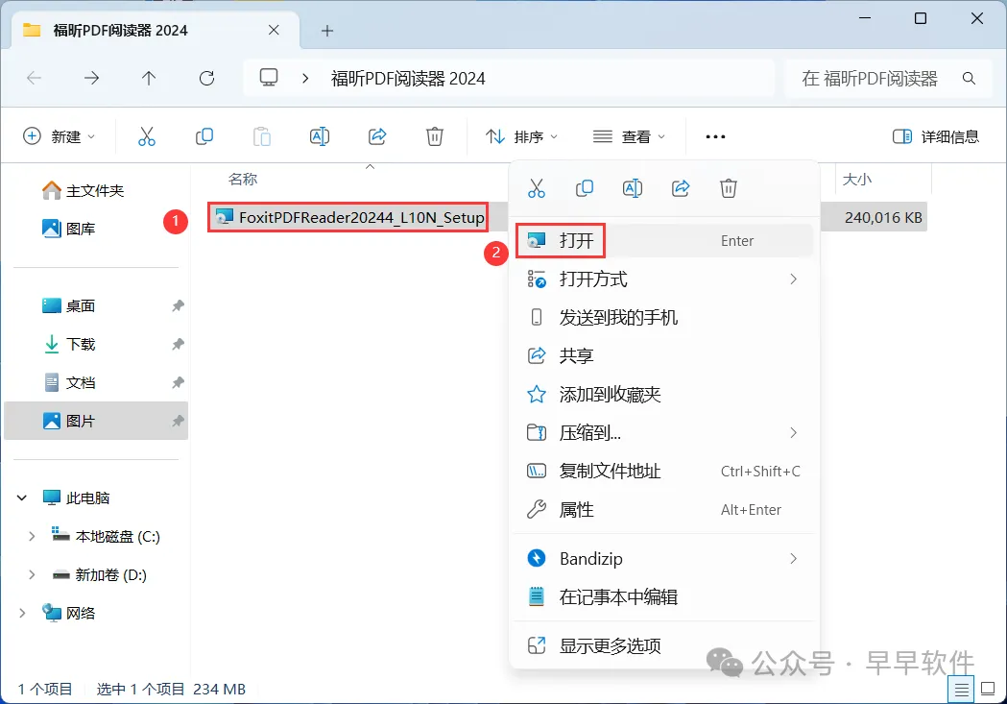The height and width of the screenshot is (704, 1007).
Task: Click the Copy icon in the main toolbar
Action: 204,136
